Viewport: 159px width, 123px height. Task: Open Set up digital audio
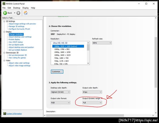click(x=16, y=45)
